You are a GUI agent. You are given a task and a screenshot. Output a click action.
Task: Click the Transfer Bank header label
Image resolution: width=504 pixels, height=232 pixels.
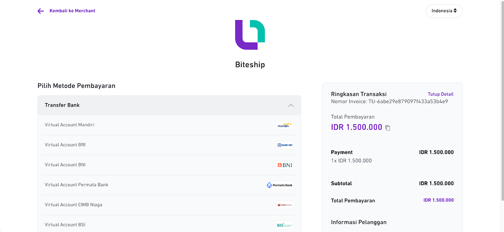click(62, 105)
